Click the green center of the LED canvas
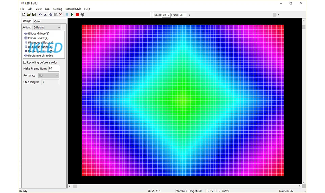The height and width of the screenshot is (193, 325). pos(183,100)
